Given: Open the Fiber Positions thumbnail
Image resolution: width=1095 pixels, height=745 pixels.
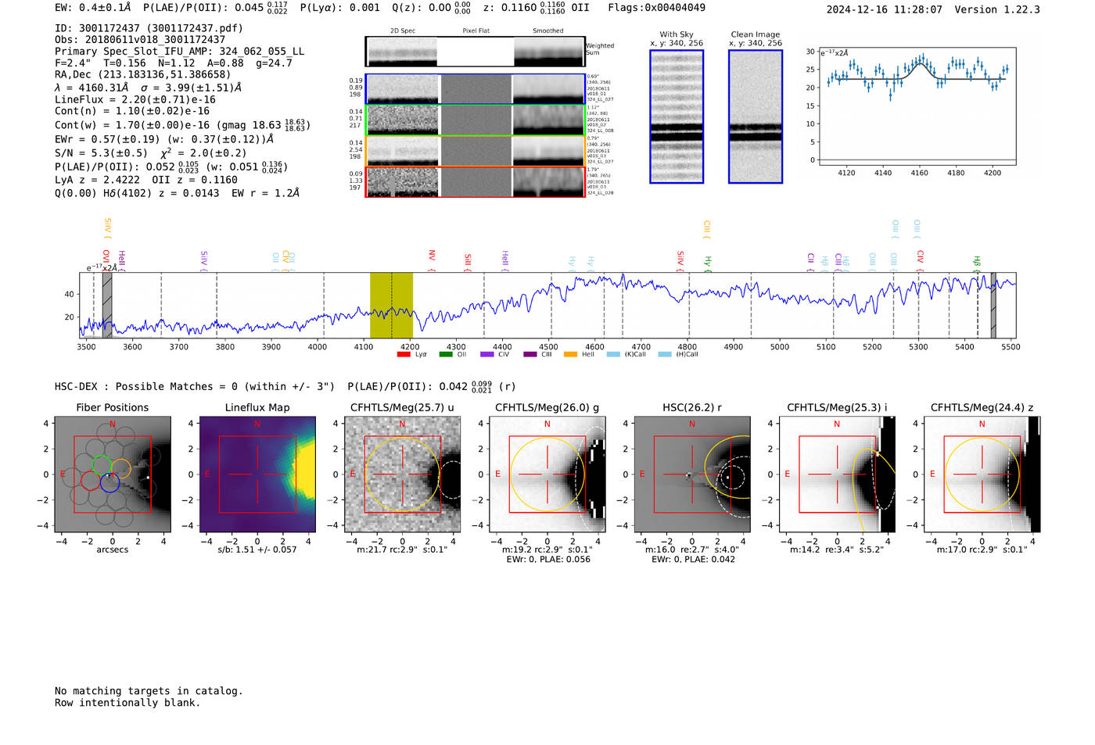Looking at the screenshot, I should pyautogui.click(x=113, y=475).
